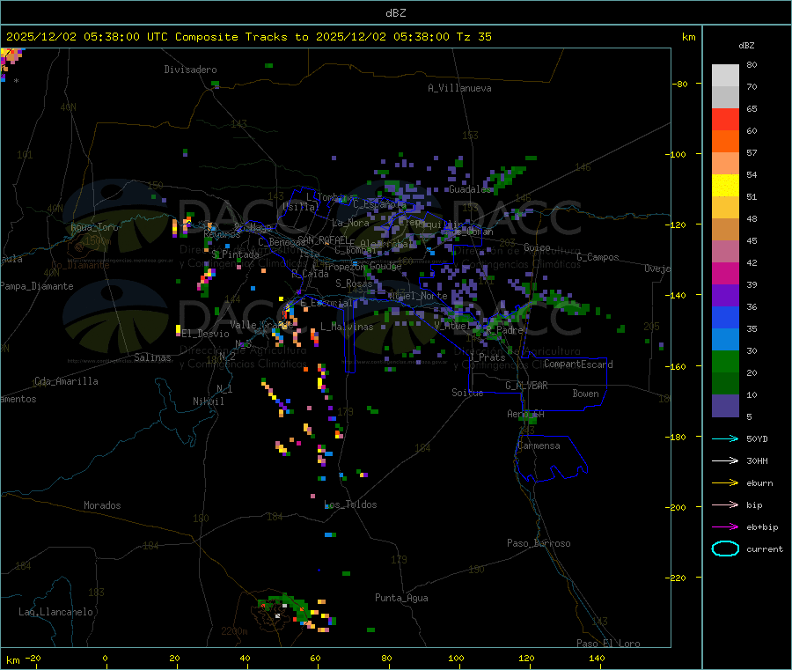Click the La_Nora place label
The image size is (792, 670).
pos(350,224)
